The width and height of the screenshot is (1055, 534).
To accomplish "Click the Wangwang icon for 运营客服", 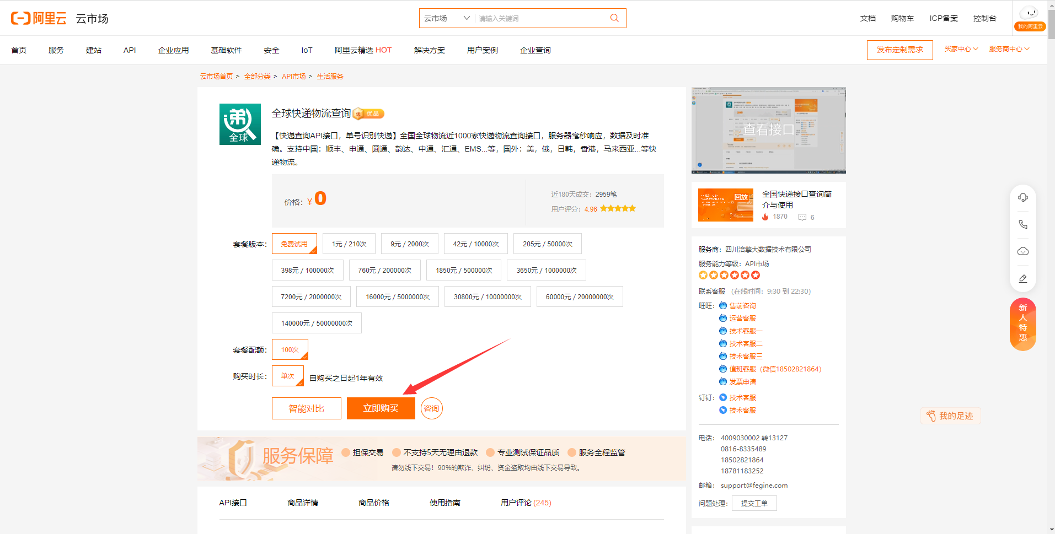I will click(x=722, y=318).
